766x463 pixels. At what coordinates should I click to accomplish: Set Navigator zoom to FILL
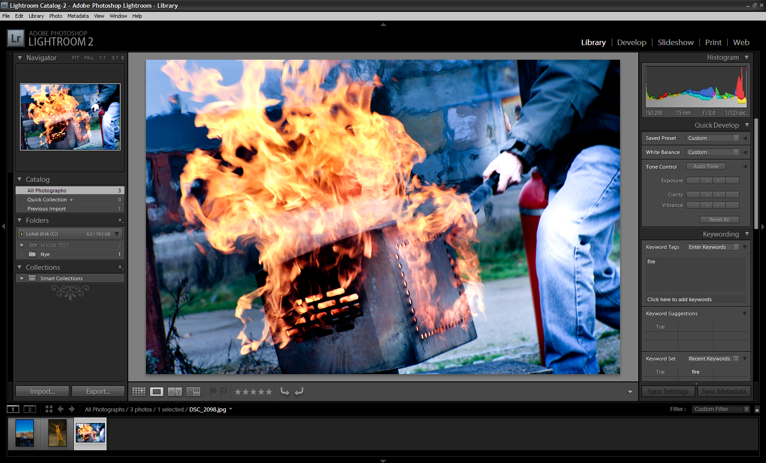tap(89, 58)
